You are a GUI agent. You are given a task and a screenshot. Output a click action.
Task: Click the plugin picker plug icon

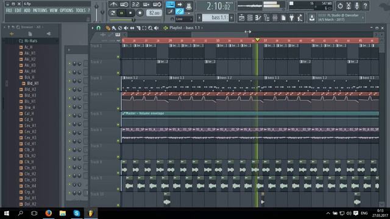coord(292,18)
